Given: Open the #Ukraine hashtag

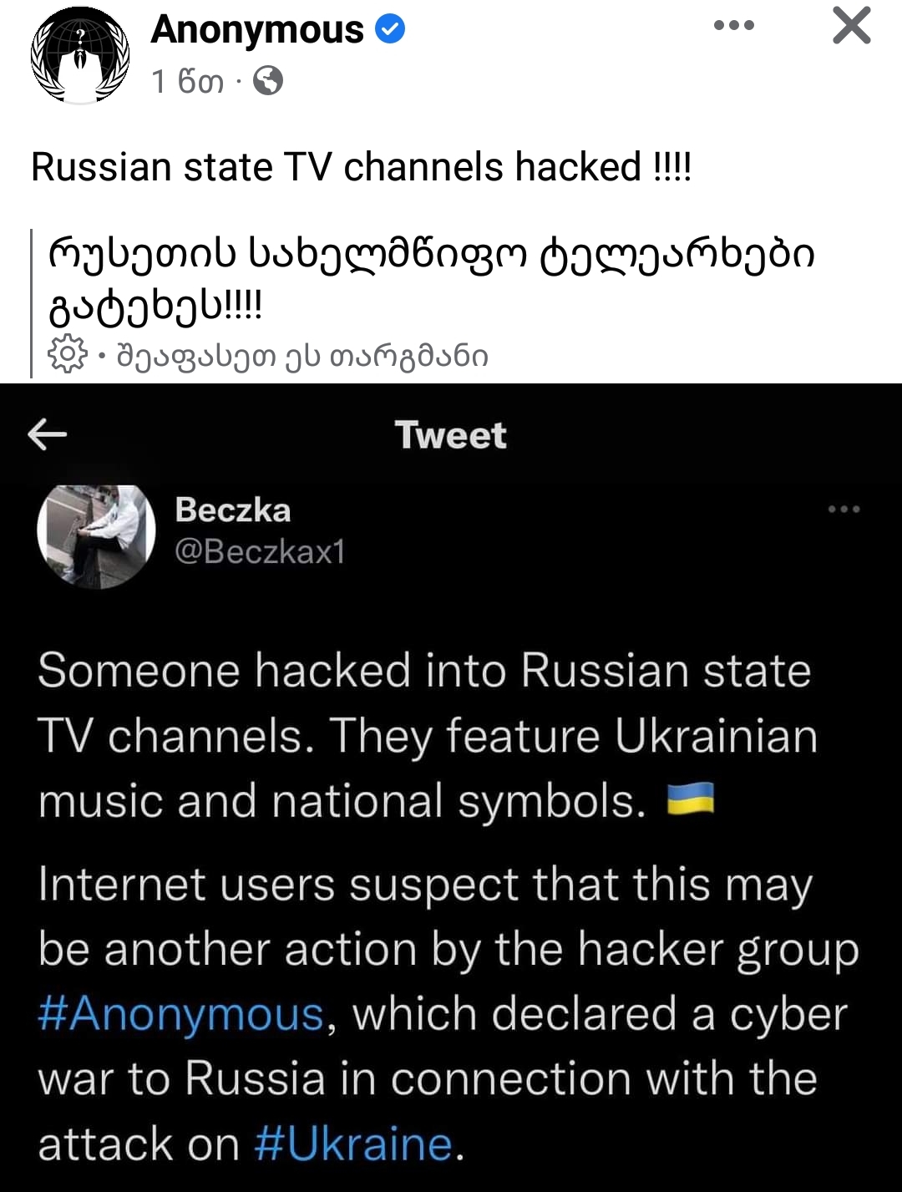Looking at the screenshot, I should click(x=353, y=1144).
